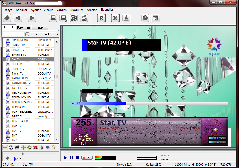Go to next channel arrow button
The height and width of the screenshot is (168, 239).
(32, 18)
